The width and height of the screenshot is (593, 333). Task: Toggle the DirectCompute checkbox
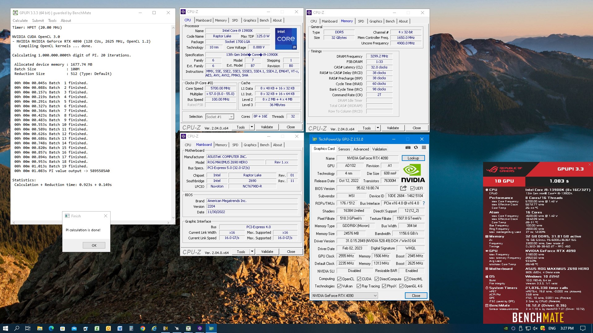click(376, 279)
